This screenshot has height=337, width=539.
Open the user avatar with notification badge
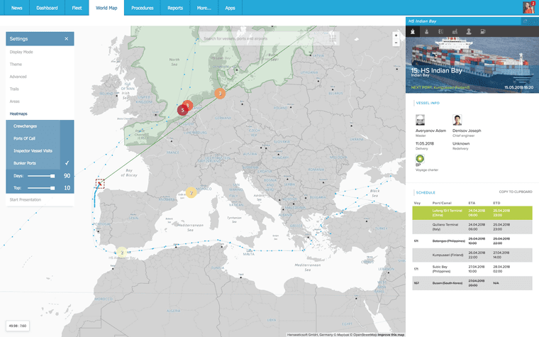click(x=528, y=8)
